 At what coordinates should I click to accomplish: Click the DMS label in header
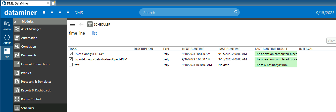pyautogui.click(x=79, y=13)
